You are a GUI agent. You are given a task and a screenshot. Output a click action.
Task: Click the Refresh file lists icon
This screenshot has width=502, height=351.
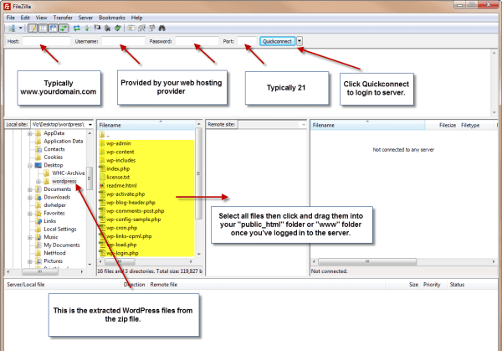tap(77, 28)
